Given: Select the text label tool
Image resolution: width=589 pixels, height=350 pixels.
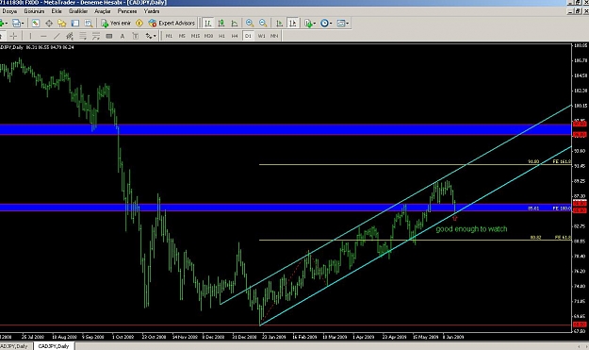Looking at the screenshot, I should tap(135, 36).
